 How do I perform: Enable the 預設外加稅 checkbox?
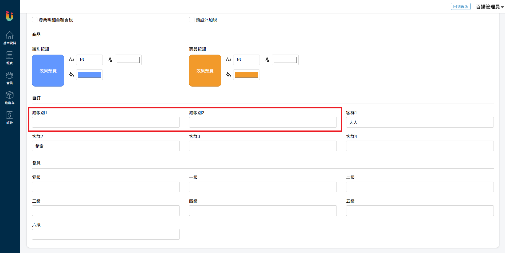(192, 20)
